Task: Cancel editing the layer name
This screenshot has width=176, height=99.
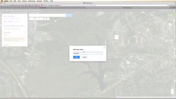Action: click(84, 57)
